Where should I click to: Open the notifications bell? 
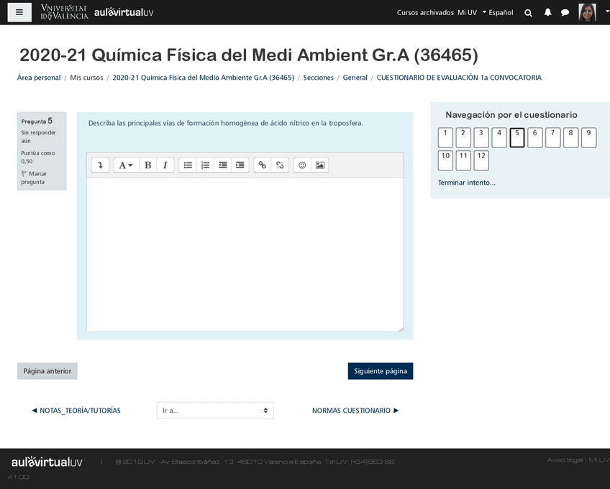(547, 12)
